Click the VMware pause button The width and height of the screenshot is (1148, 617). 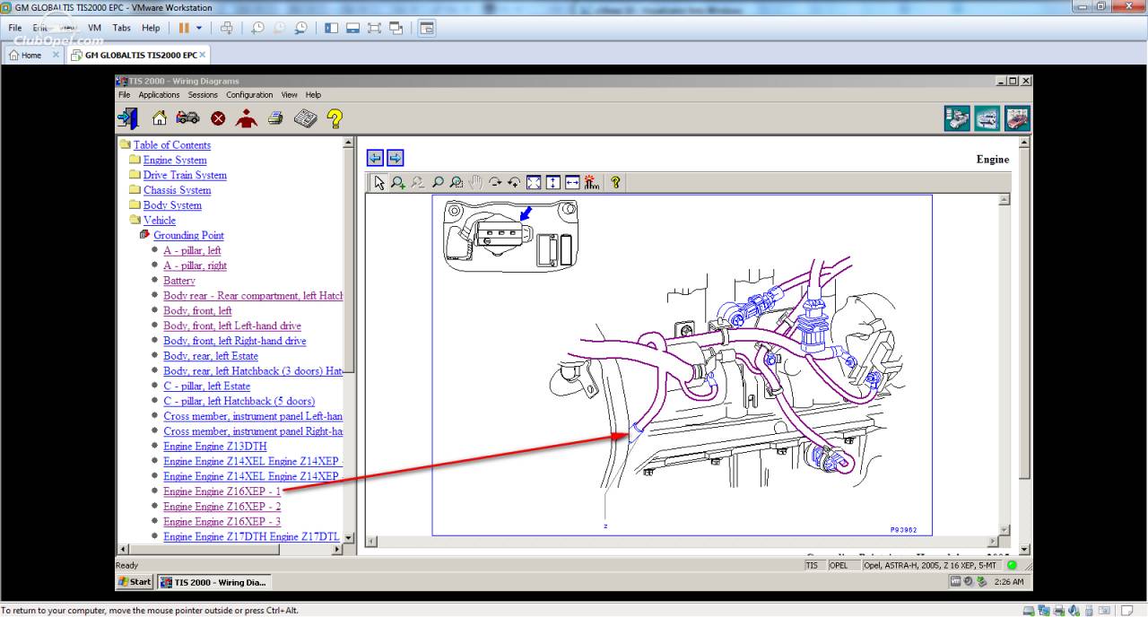[184, 28]
